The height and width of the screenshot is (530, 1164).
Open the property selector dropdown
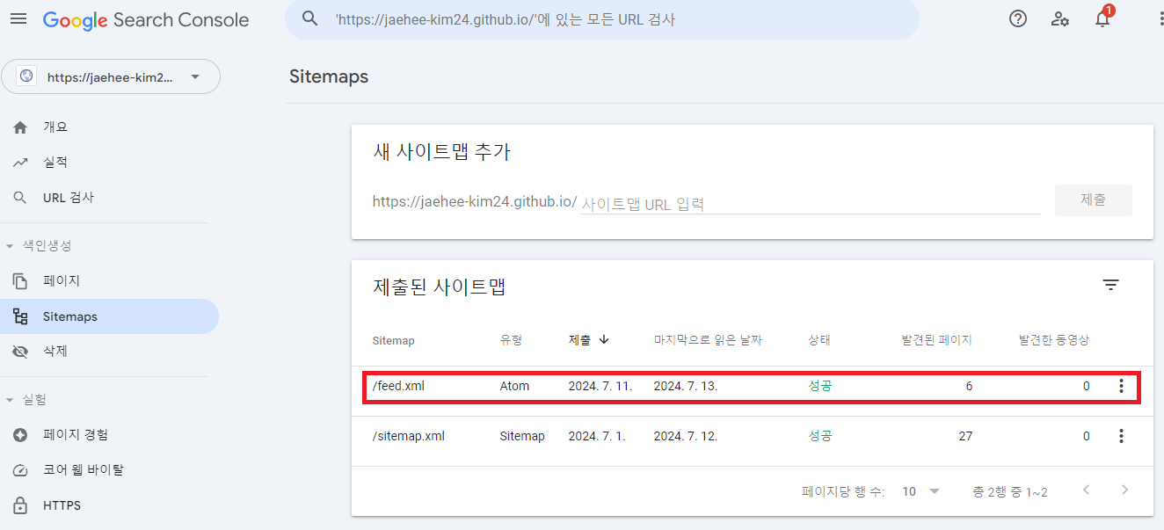click(111, 76)
